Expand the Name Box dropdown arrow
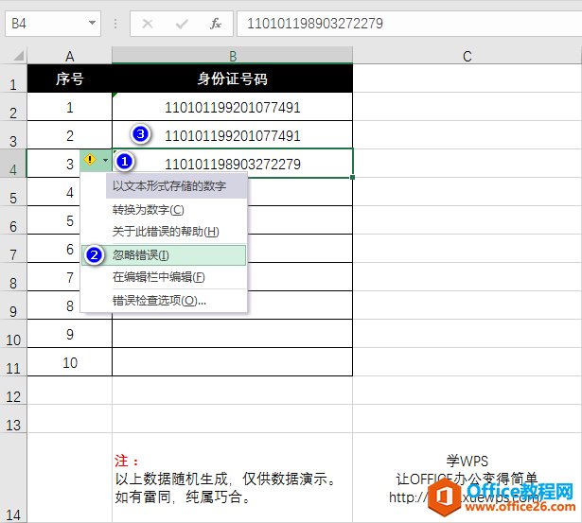This screenshot has height=523, width=582. (x=92, y=23)
